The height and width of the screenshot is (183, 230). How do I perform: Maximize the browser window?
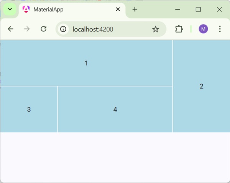click(198, 10)
